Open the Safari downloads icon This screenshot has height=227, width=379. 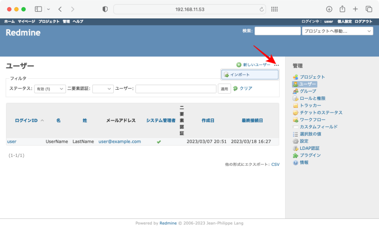pos(329,9)
